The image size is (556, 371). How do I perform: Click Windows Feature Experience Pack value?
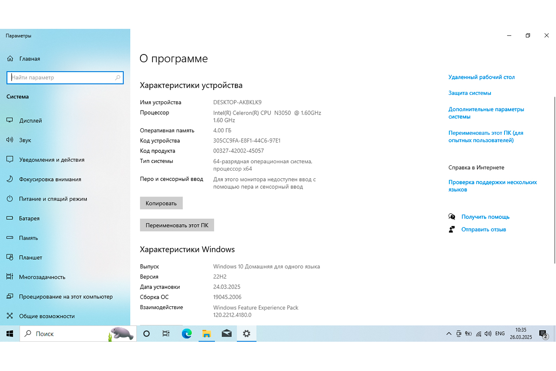256,311
